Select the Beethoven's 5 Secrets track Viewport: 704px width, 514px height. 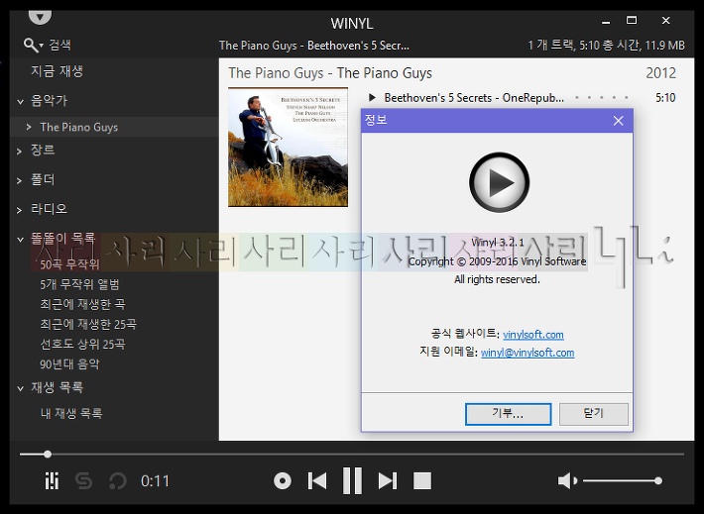click(474, 98)
